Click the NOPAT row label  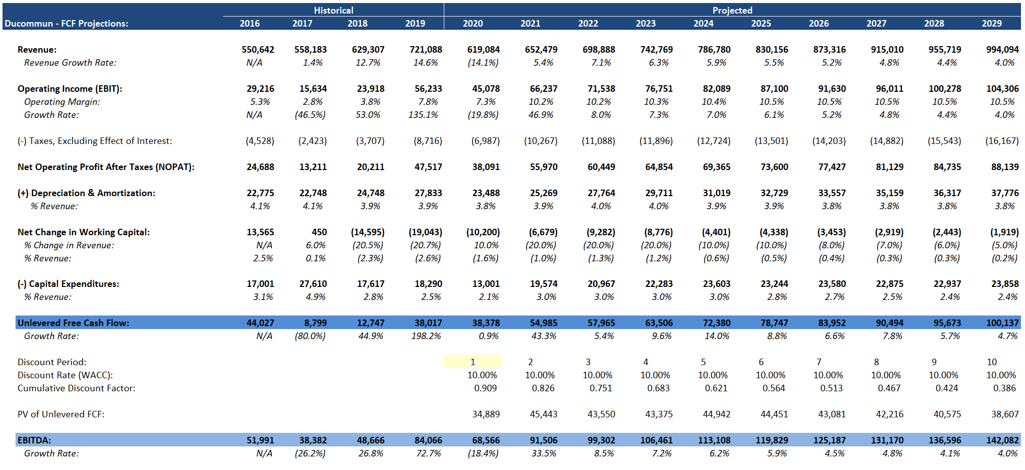pyautogui.click(x=106, y=167)
